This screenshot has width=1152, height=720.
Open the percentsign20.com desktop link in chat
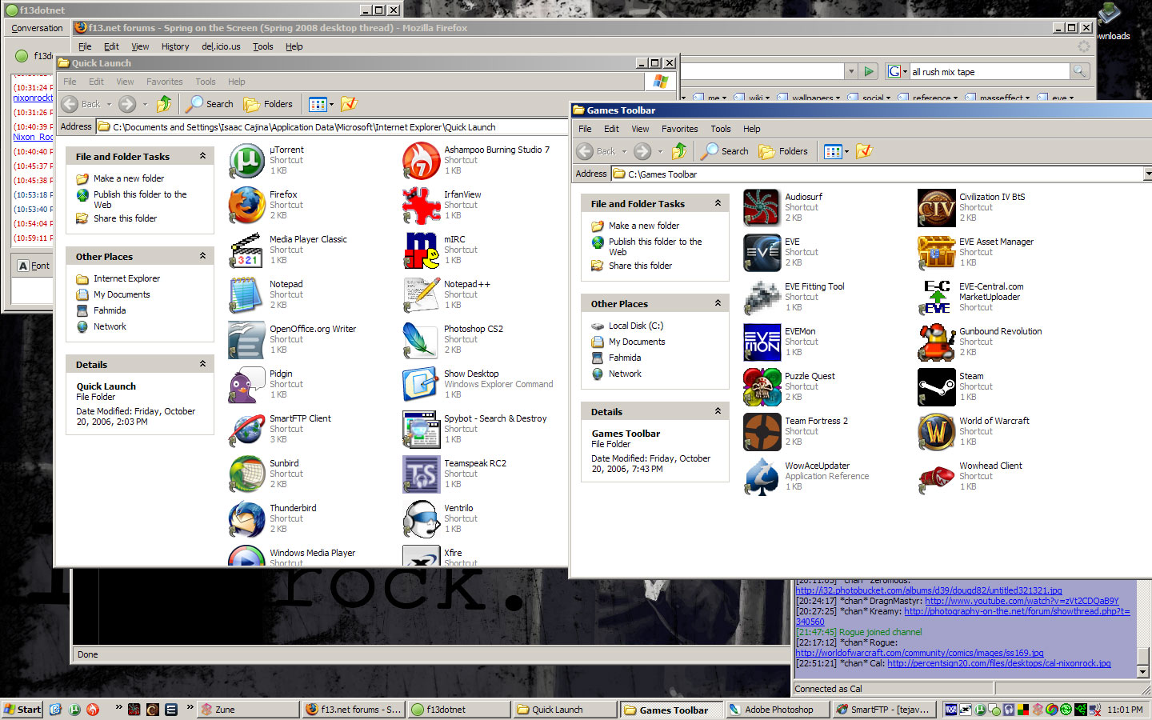pyautogui.click(x=998, y=663)
